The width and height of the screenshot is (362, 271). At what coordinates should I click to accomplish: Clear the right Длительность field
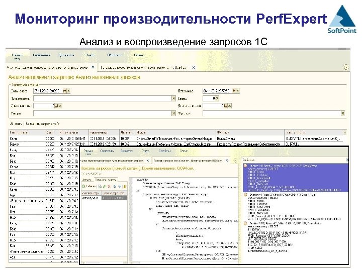[x=229, y=106]
